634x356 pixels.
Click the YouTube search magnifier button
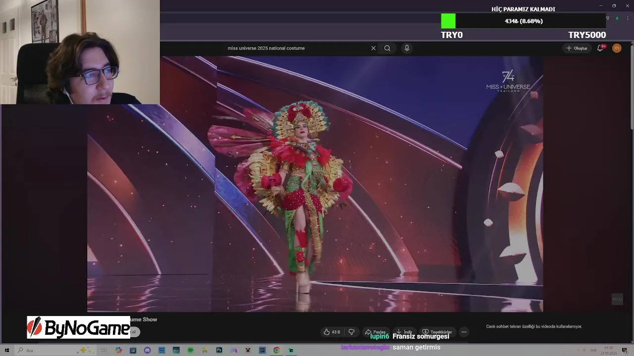click(x=387, y=48)
